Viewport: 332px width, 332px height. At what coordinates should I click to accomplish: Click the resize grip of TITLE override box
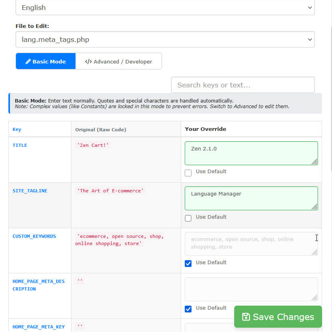coord(314,162)
